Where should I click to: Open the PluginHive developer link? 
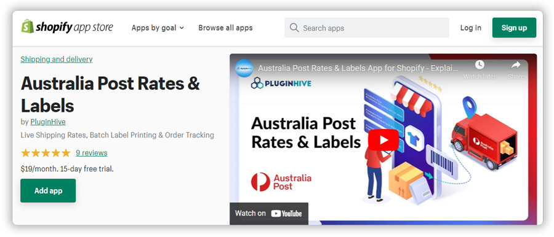(x=48, y=122)
